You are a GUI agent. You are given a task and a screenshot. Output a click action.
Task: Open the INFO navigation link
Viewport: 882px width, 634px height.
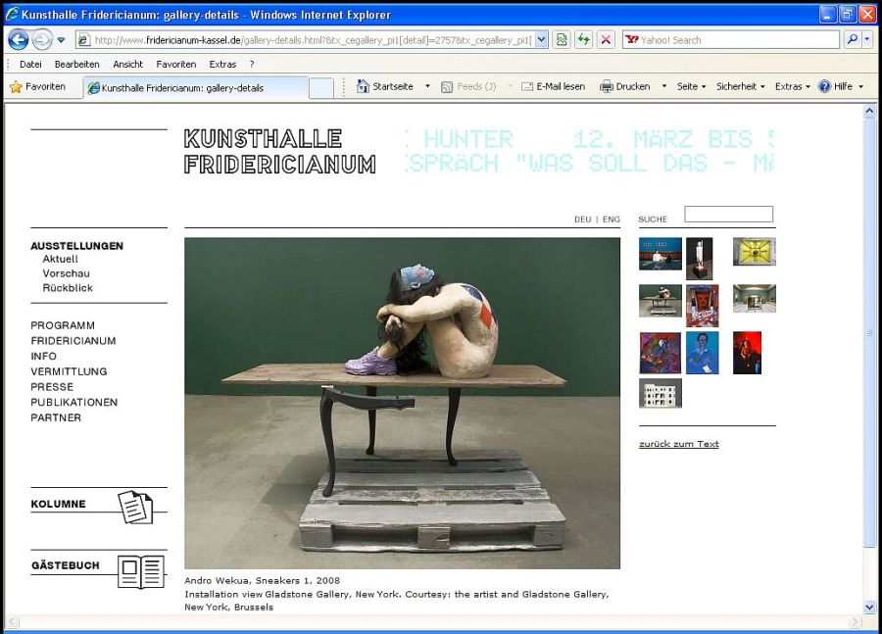(x=43, y=356)
